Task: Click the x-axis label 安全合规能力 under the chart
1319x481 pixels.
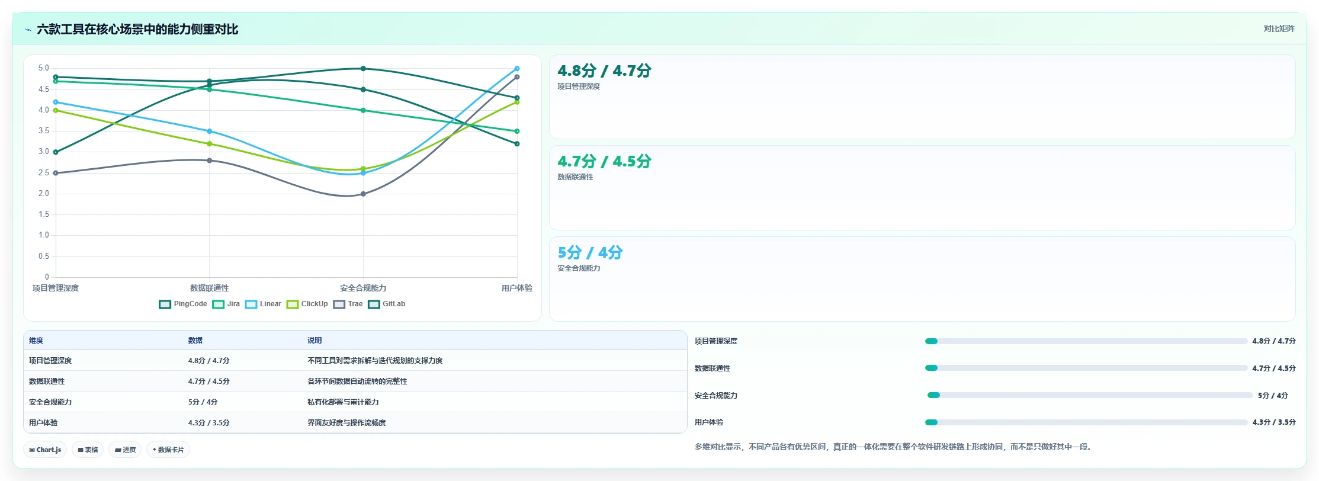Action: coord(363,288)
